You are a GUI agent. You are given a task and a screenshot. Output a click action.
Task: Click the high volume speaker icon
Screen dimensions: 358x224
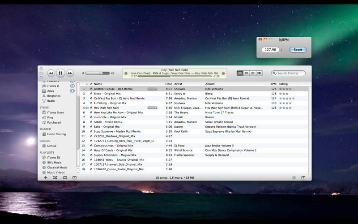(112, 73)
